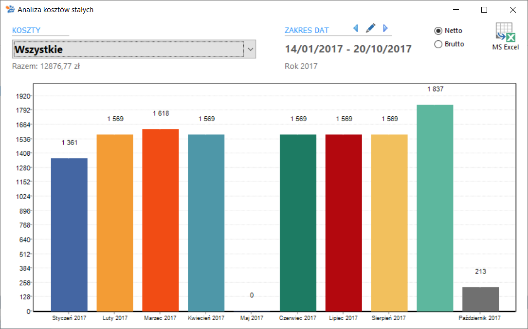Click the orange Luty 2017 bar
Image resolution: width=528 pixels, height=329 pixels.
115,223
